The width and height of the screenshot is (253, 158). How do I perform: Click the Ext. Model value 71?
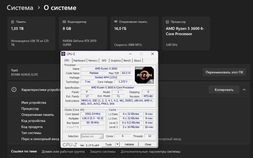pos(118,96)
